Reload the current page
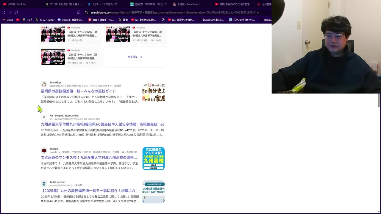 [x=16, y=12]
